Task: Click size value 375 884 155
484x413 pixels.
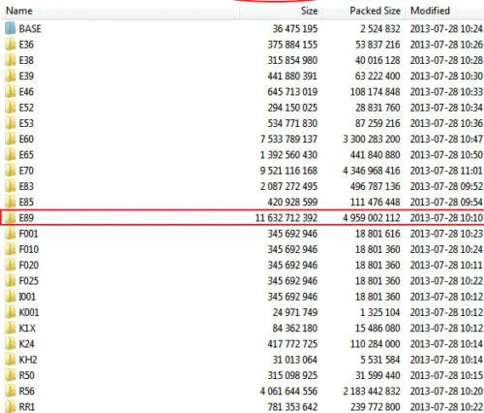Action: (292, 45)
